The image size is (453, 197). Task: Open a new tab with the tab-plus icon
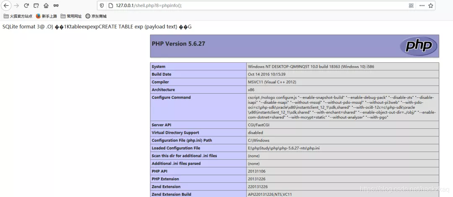(x=36, y=5)
